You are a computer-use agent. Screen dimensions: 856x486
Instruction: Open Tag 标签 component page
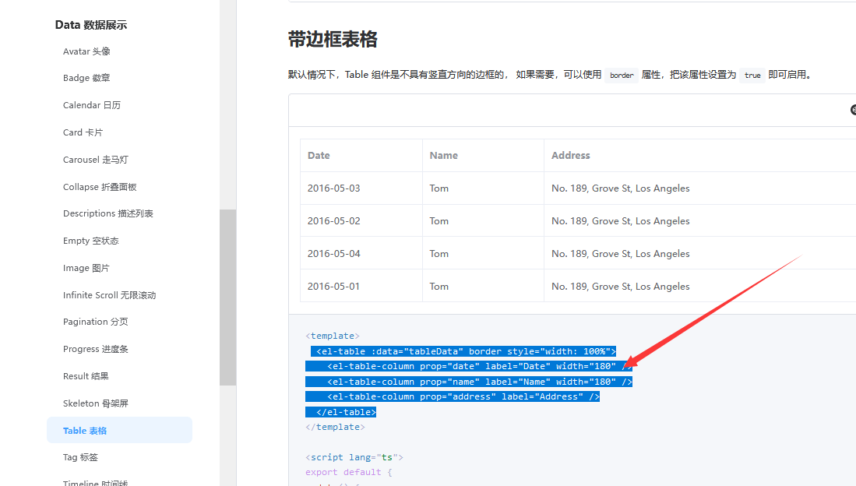click(x=80, y=457)
